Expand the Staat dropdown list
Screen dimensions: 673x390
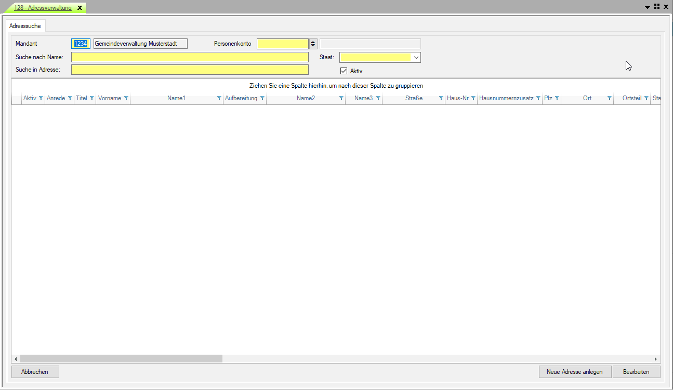(x=416, y=58)
